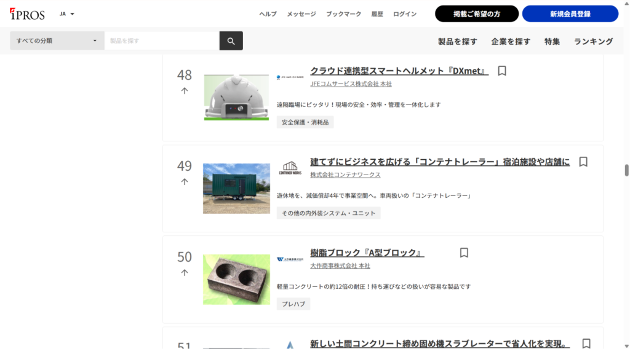The image size is (630, 349).
Task: Open the 樹脂ブロック『A型ブロック』 product link
Action: point(367,253)
